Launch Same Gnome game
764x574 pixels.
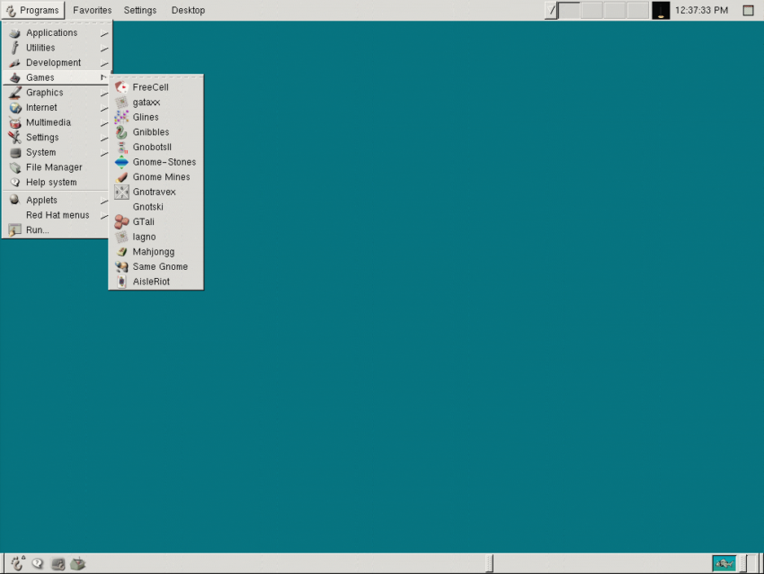[155, 267]
